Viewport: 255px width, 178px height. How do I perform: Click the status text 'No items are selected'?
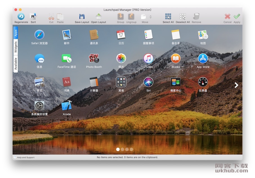click(x=110, y=157)
